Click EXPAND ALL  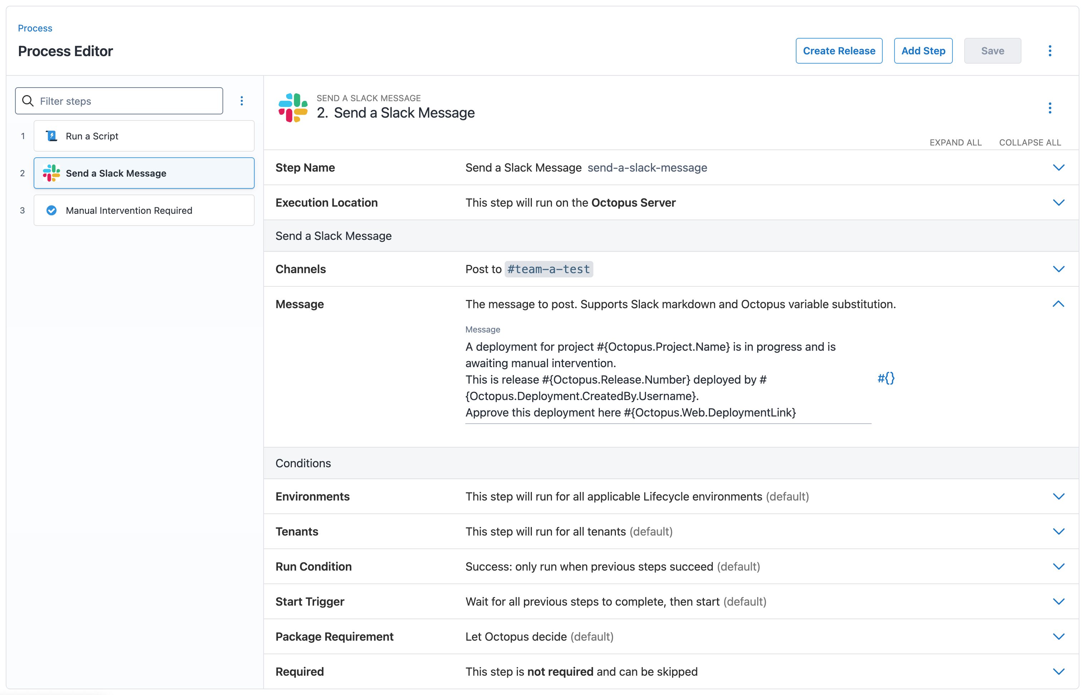(955, 142)
